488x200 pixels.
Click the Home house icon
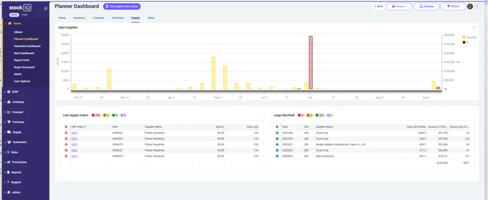10,23
